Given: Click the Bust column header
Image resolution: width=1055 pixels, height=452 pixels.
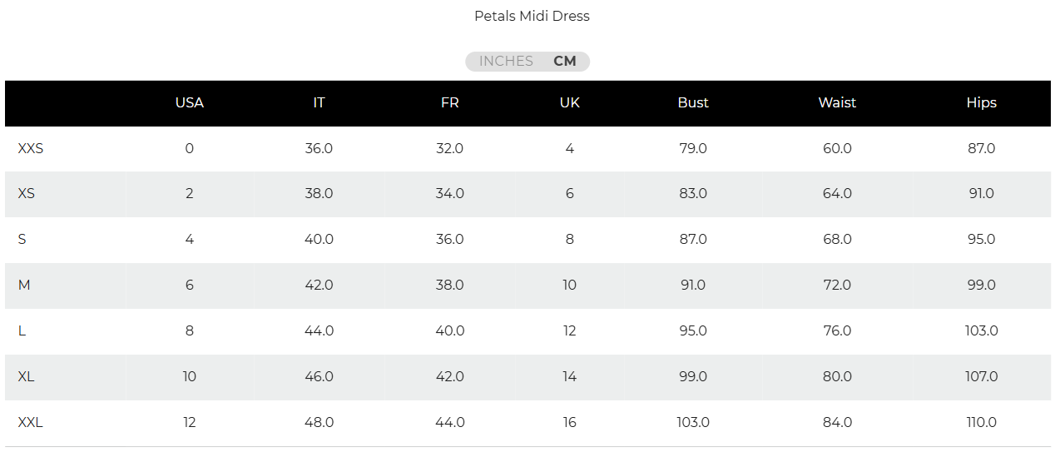Looking at the screenshot, I should click(x=692, y=103).
